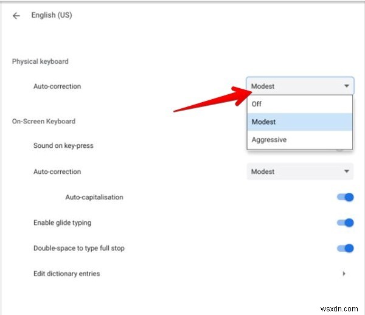Select Modest option in the open list
The height and width of the screenshot is (315, 365).
pyautogui.click(x=300, y=122)
